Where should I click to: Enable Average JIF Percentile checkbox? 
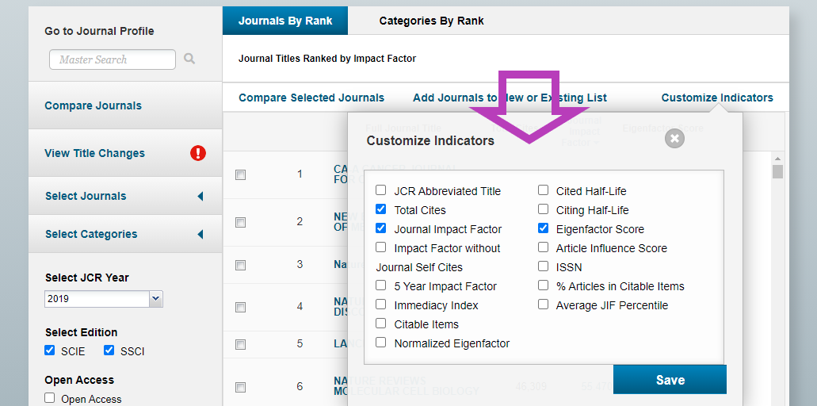point(544,304)
